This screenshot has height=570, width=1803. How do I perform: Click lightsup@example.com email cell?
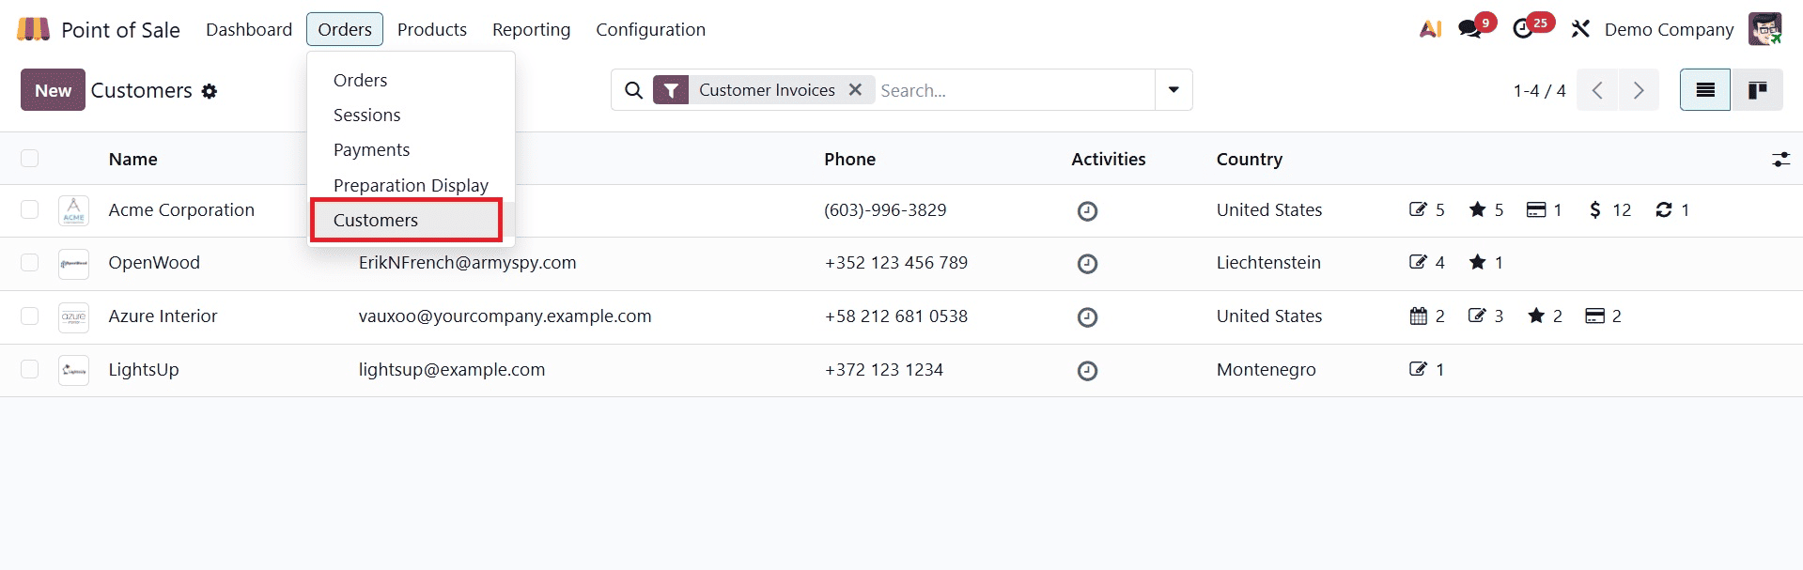click(451, 369)
